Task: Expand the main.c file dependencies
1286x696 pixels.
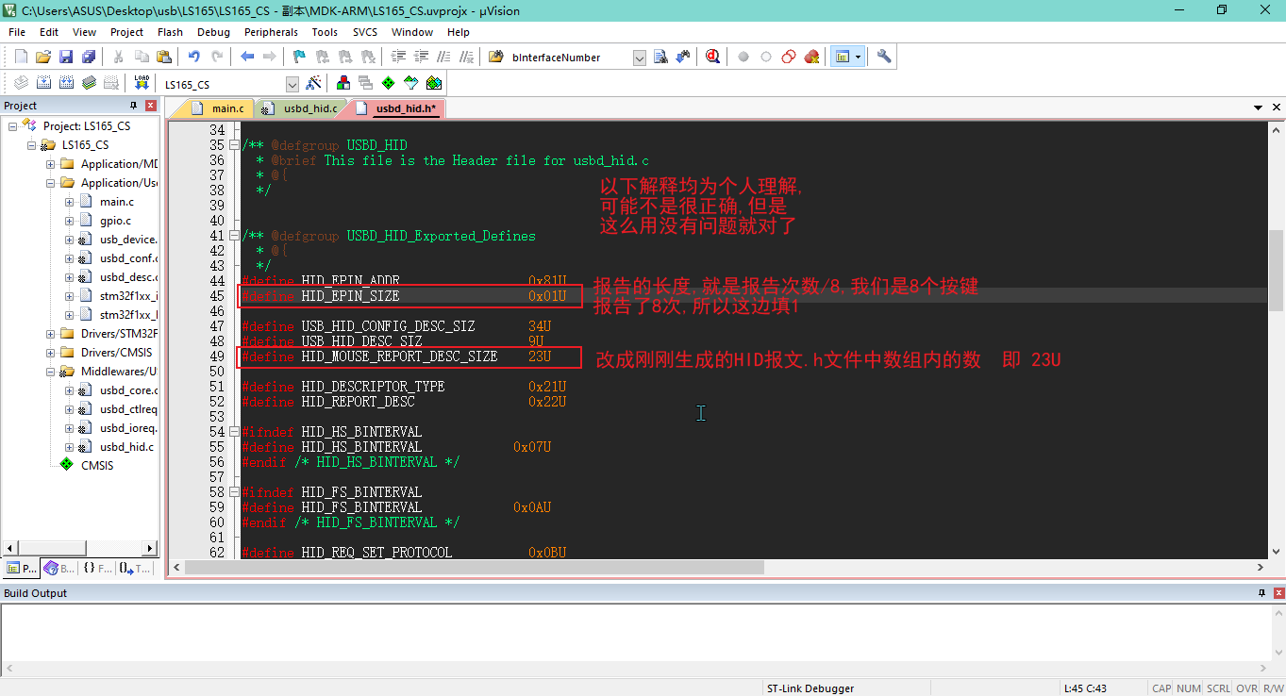Action: click(x=70, y=201)
